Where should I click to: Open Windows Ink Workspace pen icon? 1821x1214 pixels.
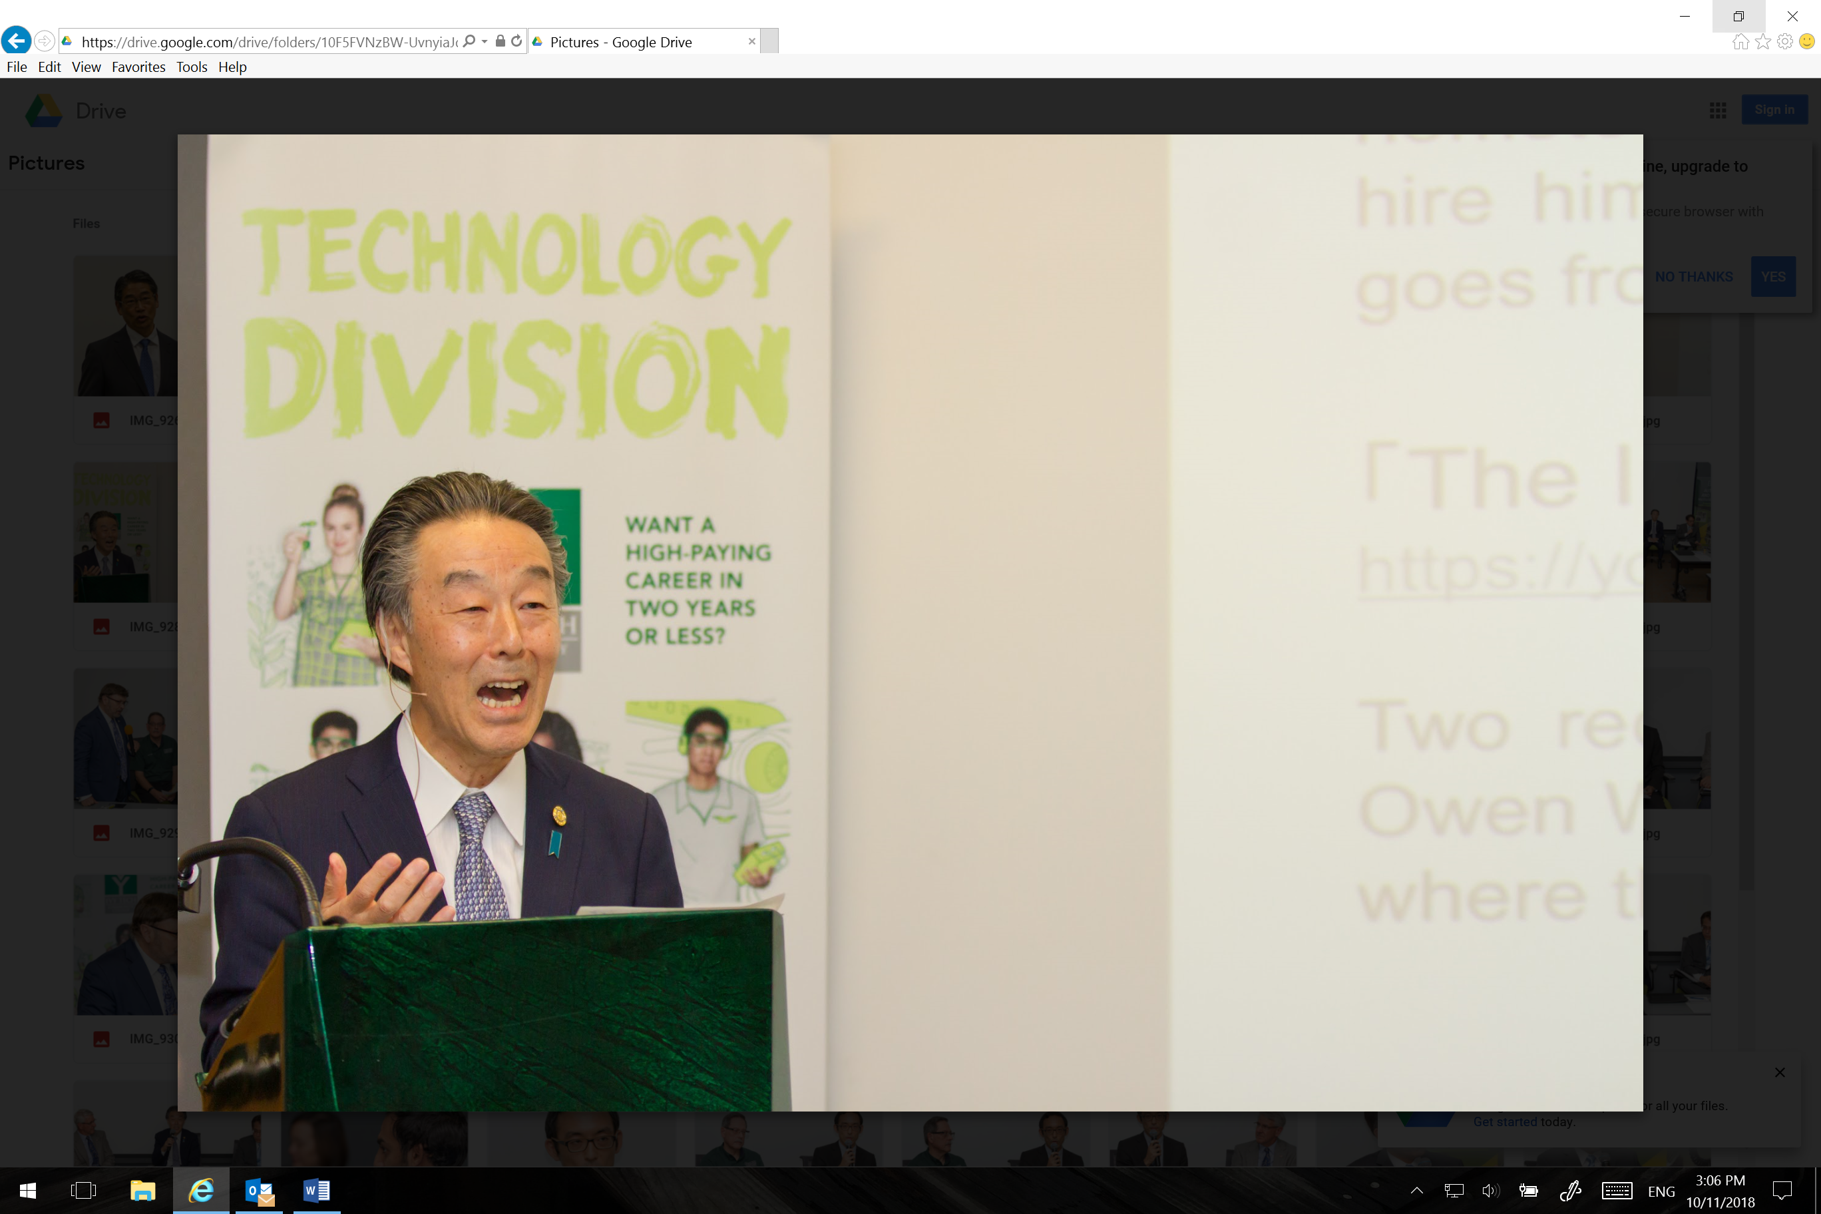1570,1191
